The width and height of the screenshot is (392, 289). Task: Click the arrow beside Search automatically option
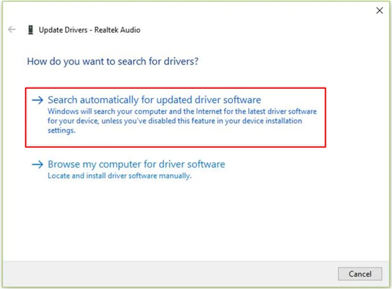click(38, 100)
